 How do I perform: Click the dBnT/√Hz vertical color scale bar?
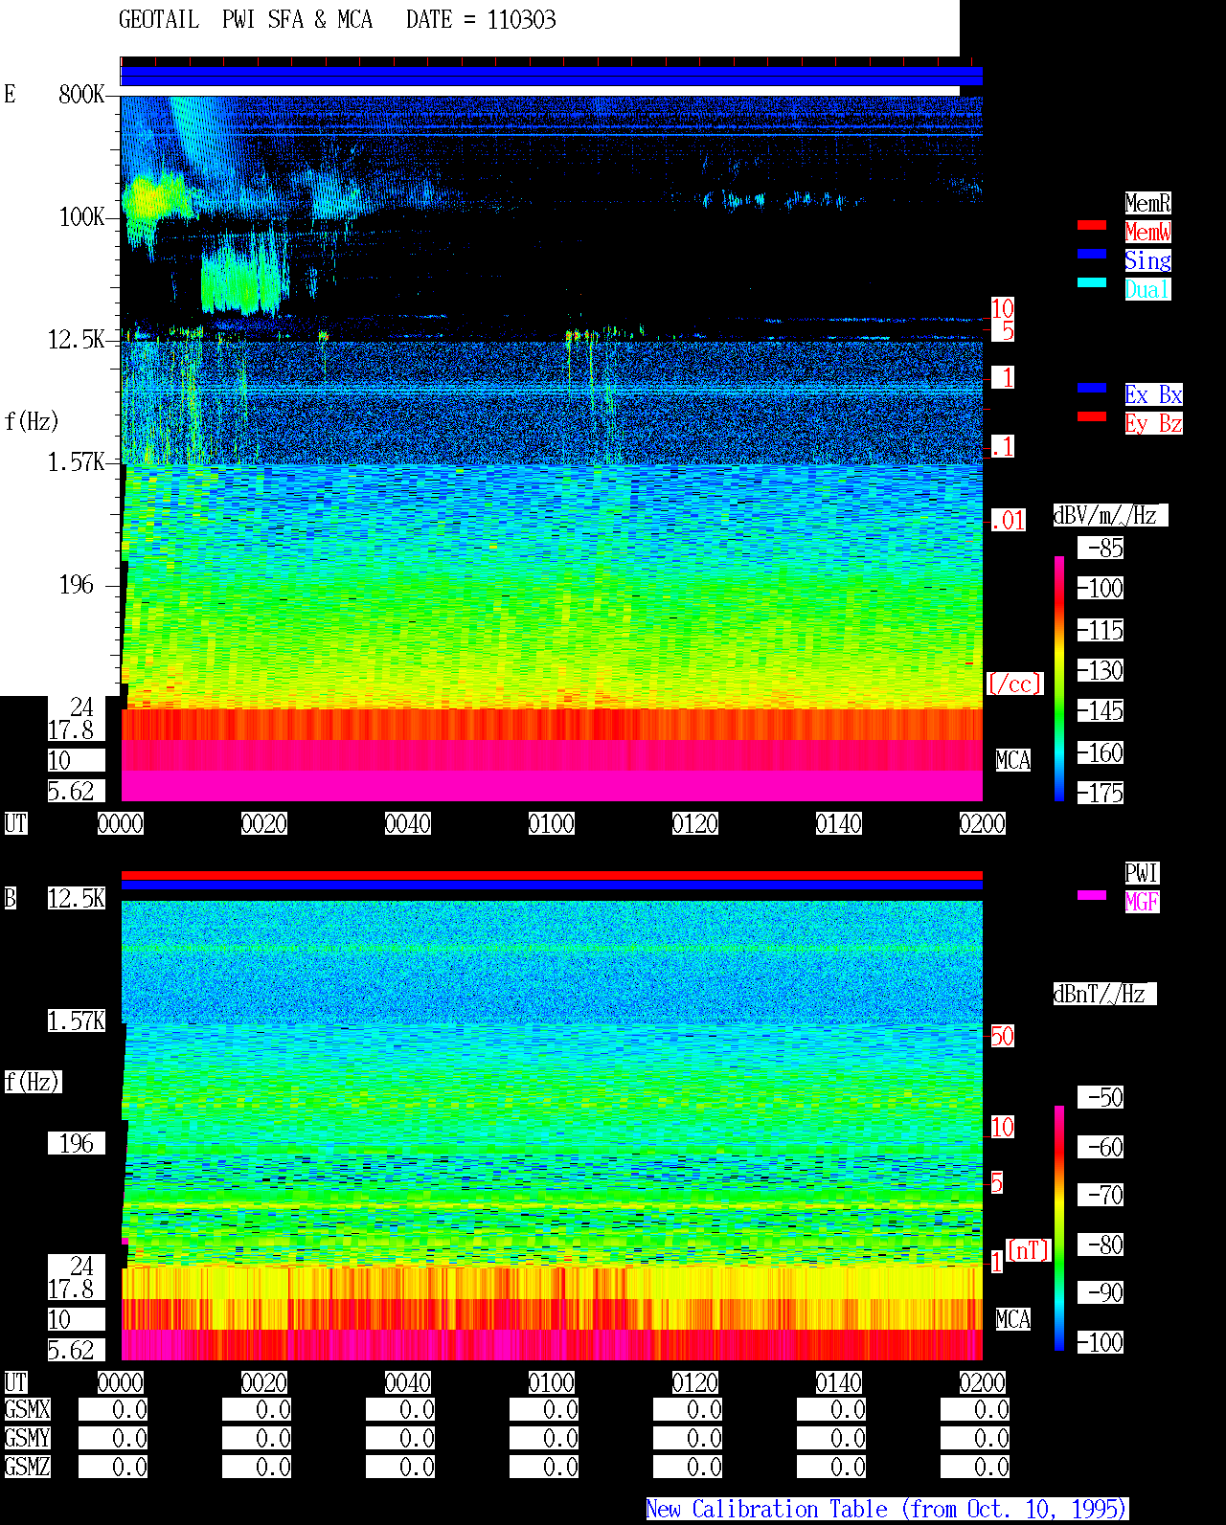coord(1059,1228)
